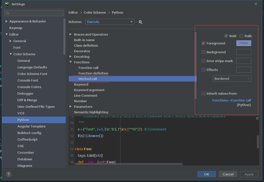Click the Foreground color swatch 768BBD
Image resolution: width=264 pixels, height=182 pixels.
pyautogui.click(x=244, y=43)
